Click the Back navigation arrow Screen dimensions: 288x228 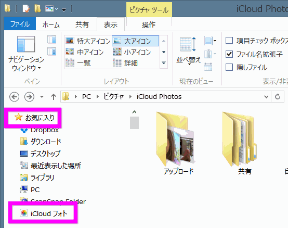point(15,96)
